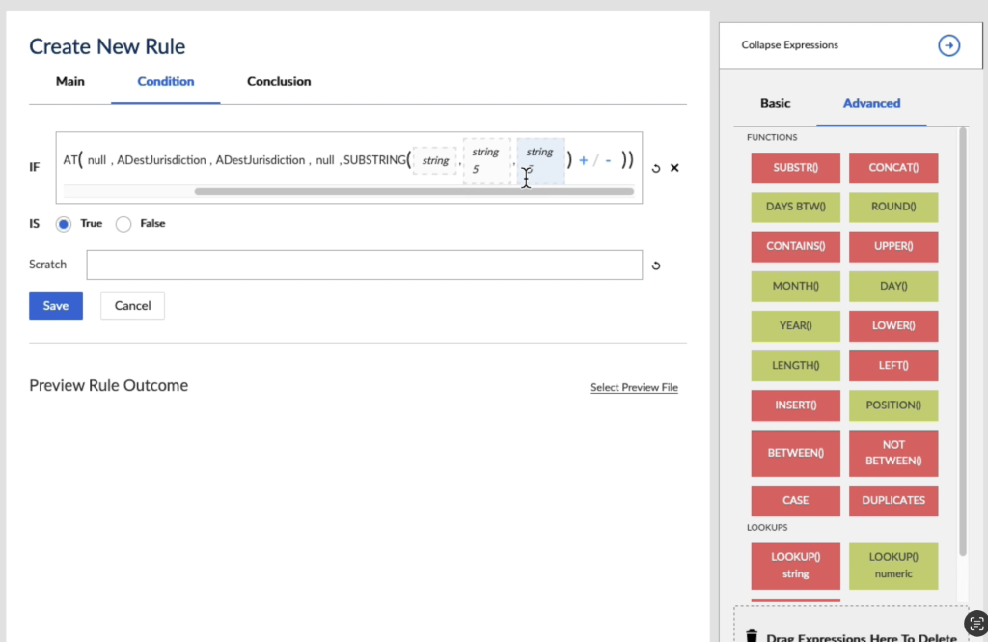Viewport: 988px width, 642px height.
Task: Pick the LOOKUP() numeric block
Action: coord(892,565)
